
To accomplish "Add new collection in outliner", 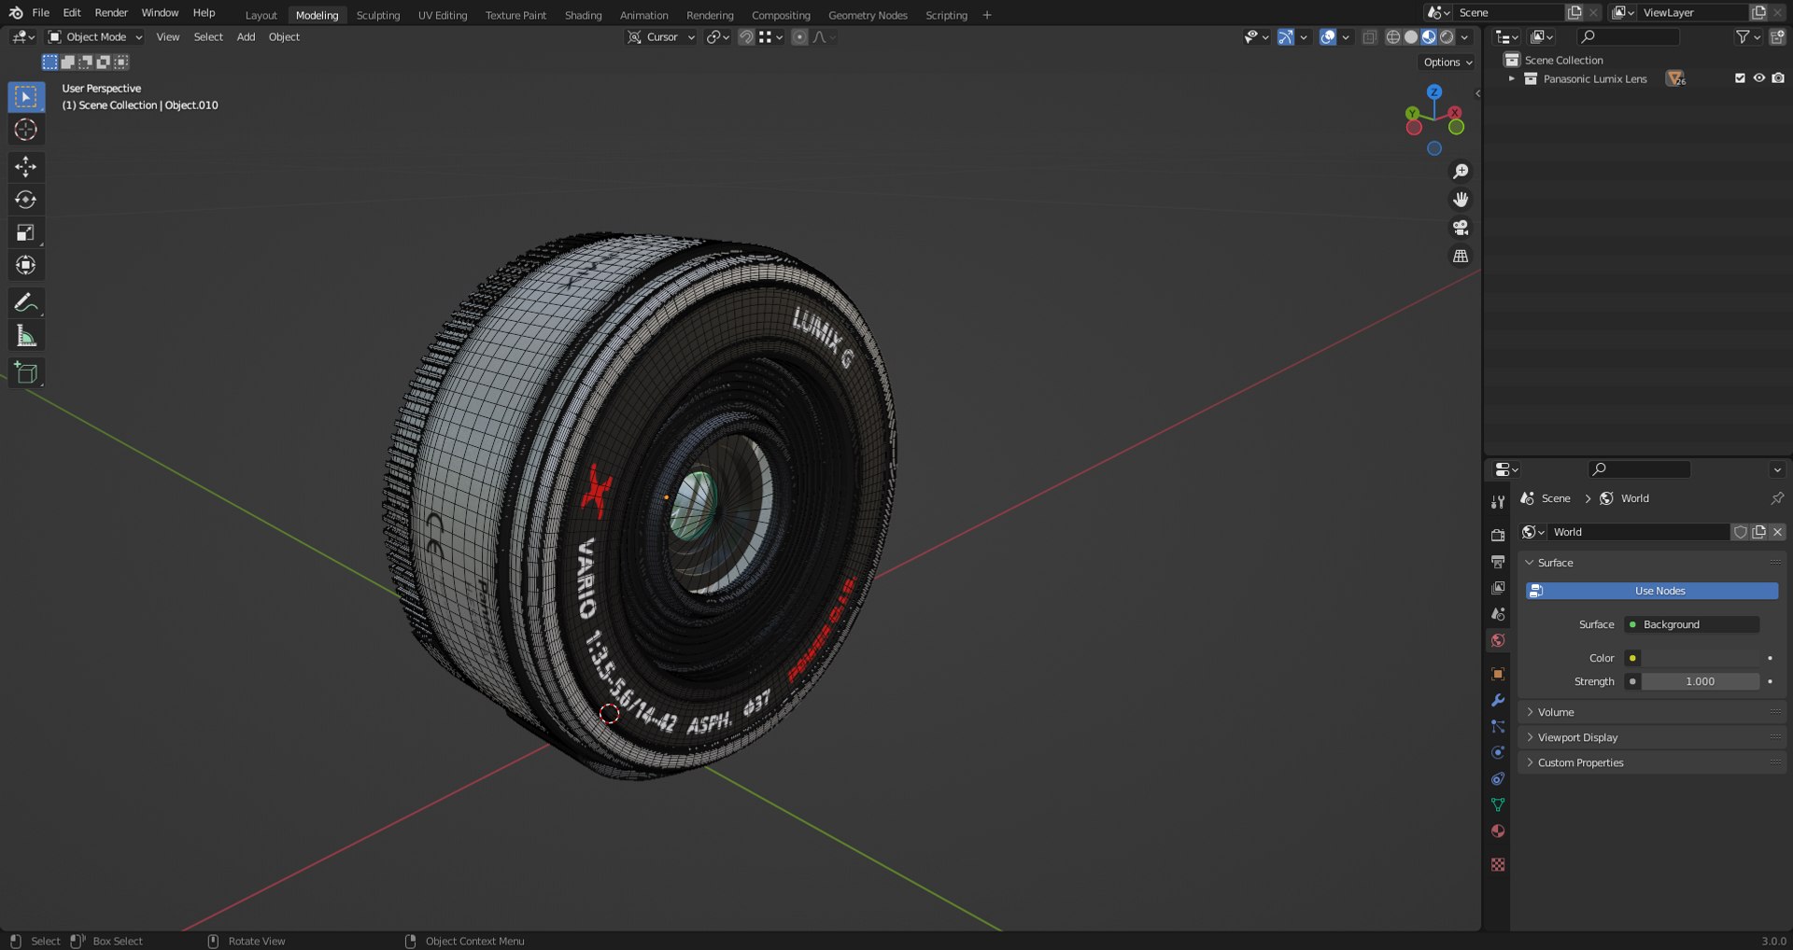I will [1777, 37].
